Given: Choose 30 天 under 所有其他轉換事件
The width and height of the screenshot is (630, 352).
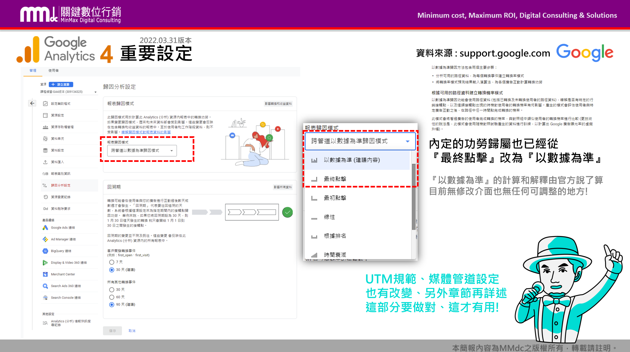Looking at the screenshot, I should click(x=112, y=290).
